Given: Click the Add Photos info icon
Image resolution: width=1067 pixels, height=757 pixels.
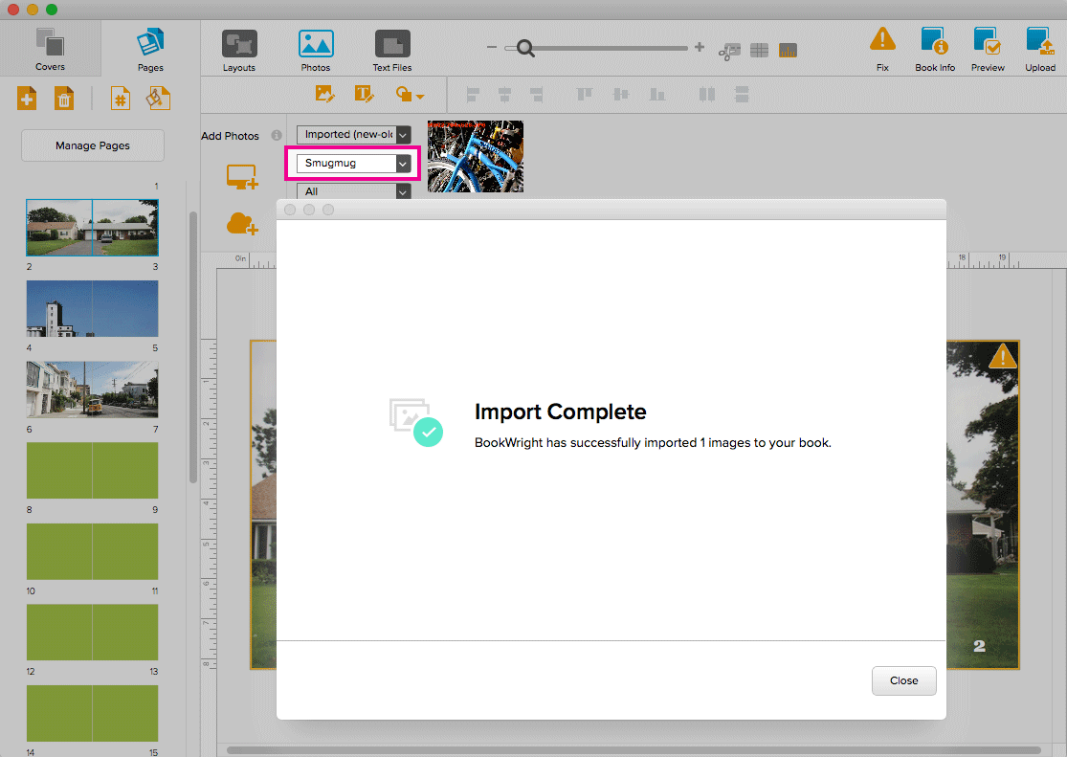Looking at the screenshot, I should 277,136.
